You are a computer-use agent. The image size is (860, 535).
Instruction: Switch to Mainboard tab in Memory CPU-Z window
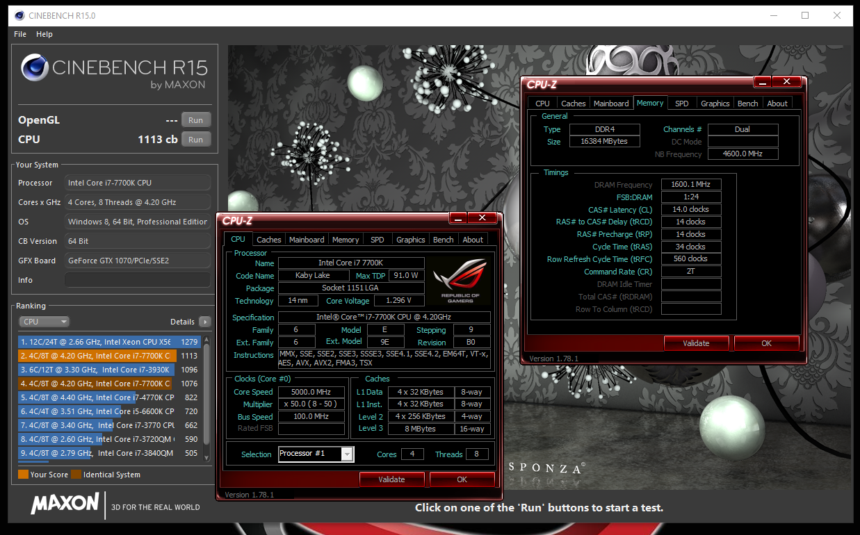point(611,104)
